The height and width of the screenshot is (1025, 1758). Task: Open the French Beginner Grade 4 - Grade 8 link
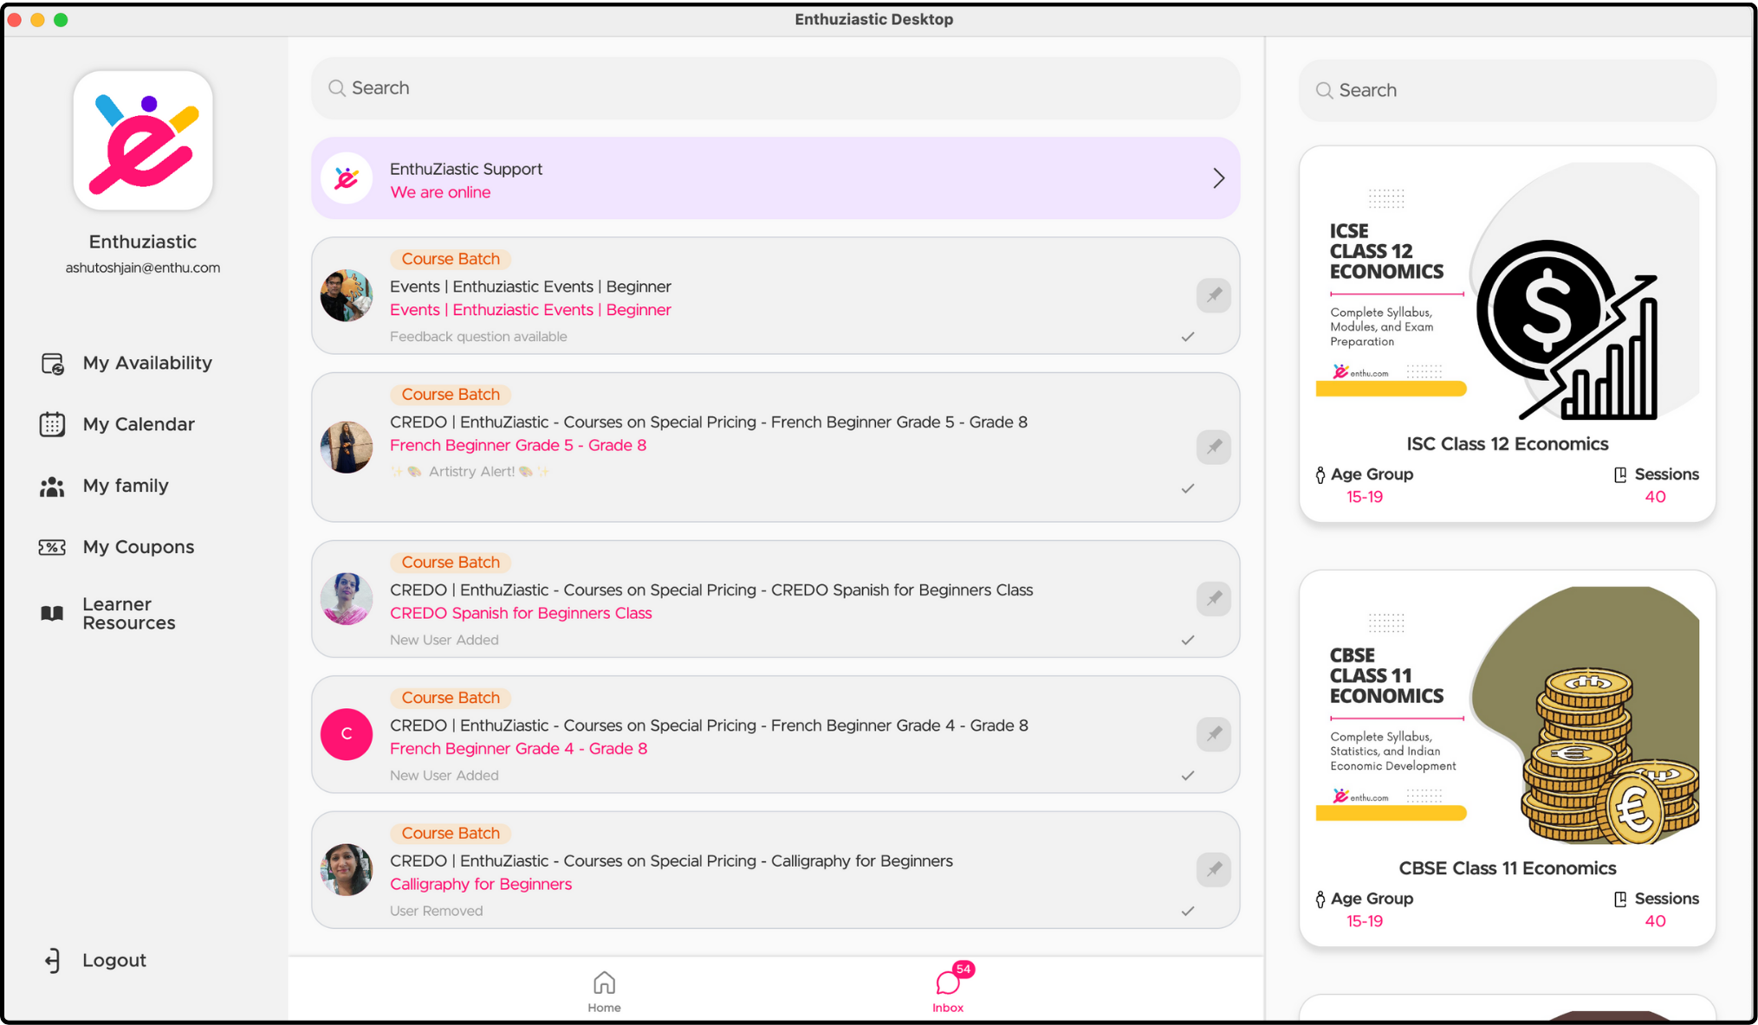[518, 748]
